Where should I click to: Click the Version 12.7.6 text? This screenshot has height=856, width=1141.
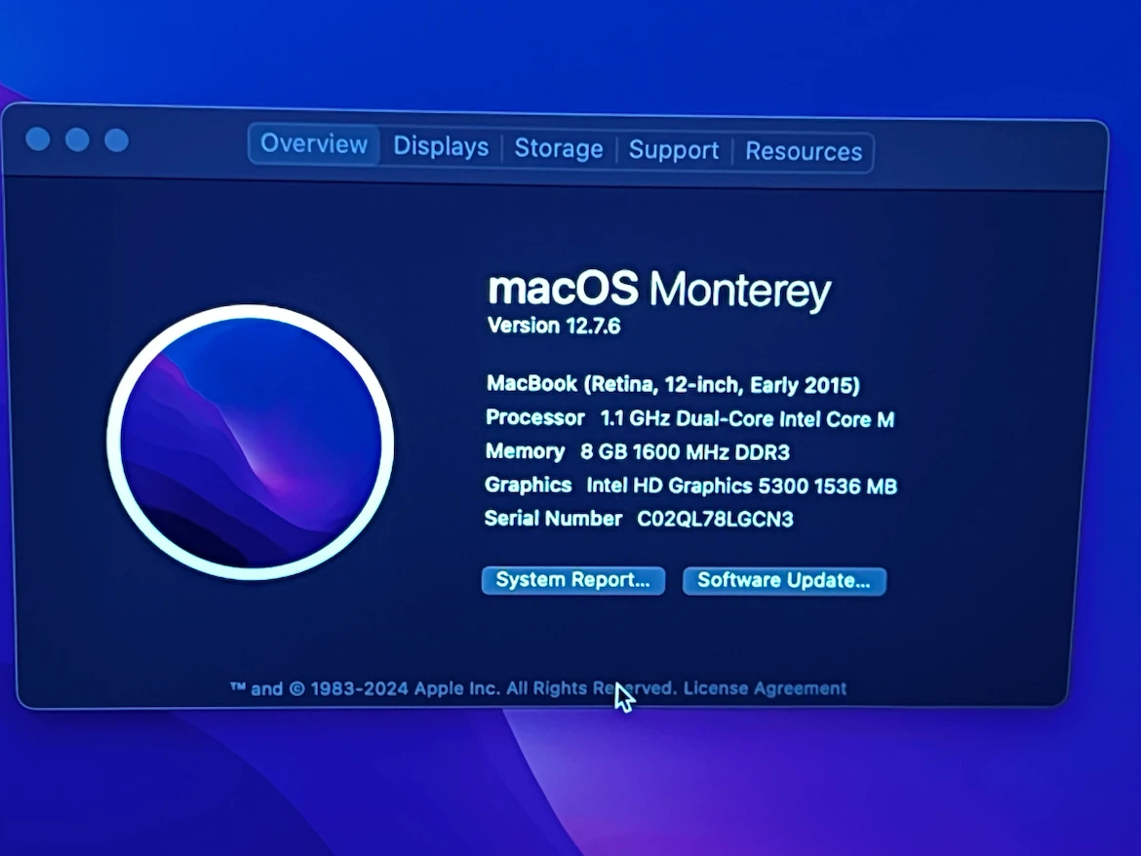[x=554, y=326]
